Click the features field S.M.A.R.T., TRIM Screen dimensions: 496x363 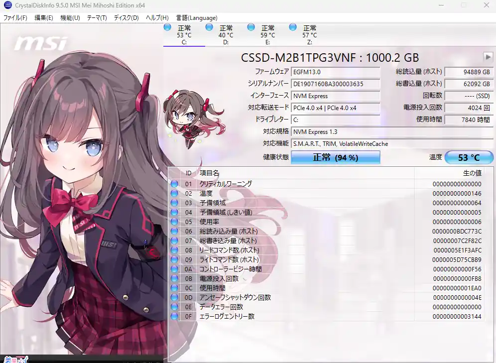click(392, 144)
